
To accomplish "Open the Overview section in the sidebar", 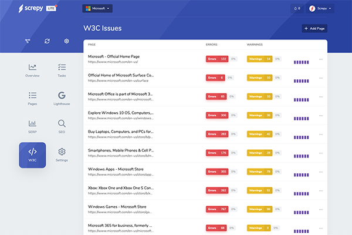I will tap(32, 70).
